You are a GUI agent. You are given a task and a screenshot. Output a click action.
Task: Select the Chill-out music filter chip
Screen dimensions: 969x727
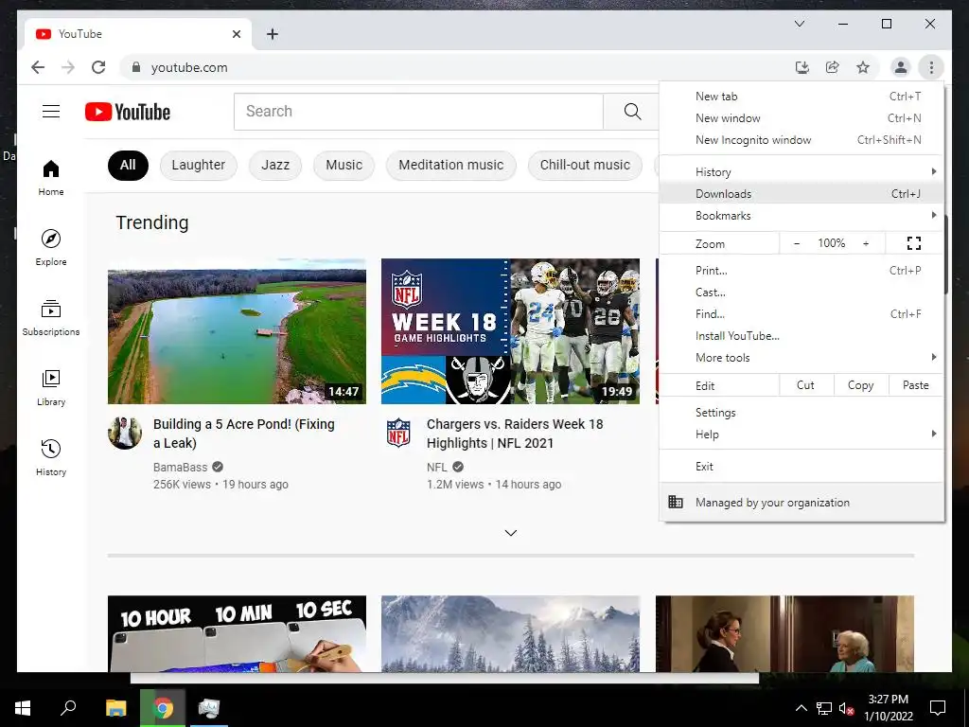click(585, 165)
